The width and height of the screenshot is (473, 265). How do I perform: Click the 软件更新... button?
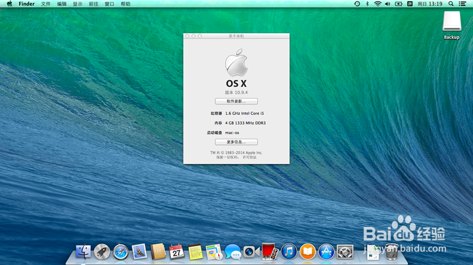click(x=236, y=101)
